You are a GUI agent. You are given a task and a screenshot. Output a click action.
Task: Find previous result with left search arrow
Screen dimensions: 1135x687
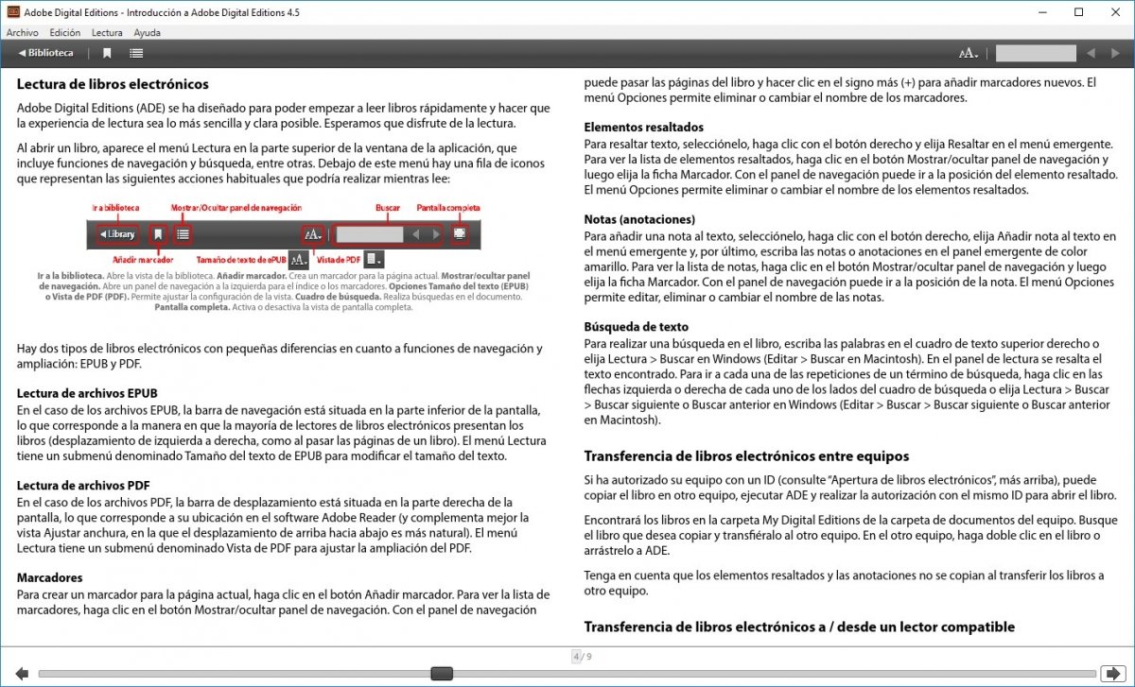pos(1091,54)
